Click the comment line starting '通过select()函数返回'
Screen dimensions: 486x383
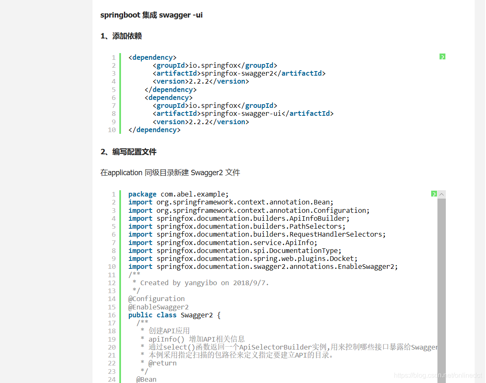coord(293,347)
